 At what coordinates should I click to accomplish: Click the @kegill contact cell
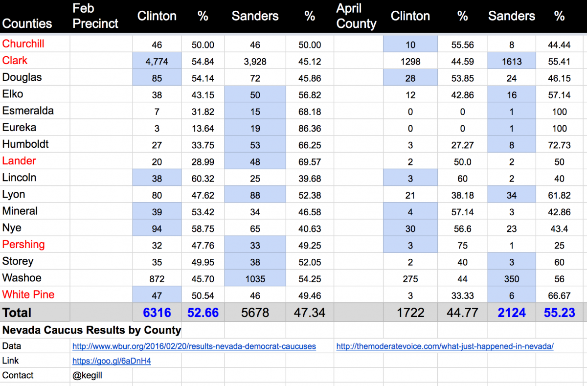coord(87,376)
